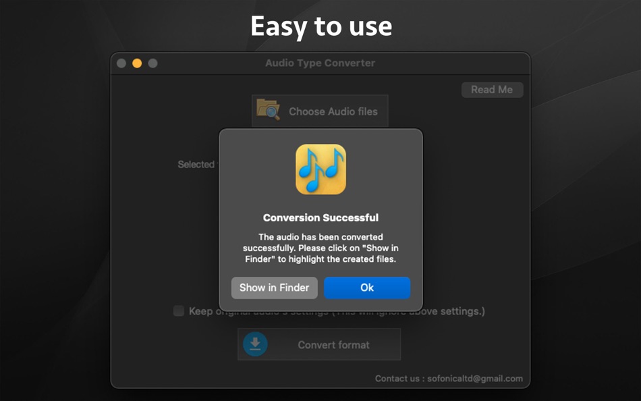Click the Choose Audio files button

(319, 111)
